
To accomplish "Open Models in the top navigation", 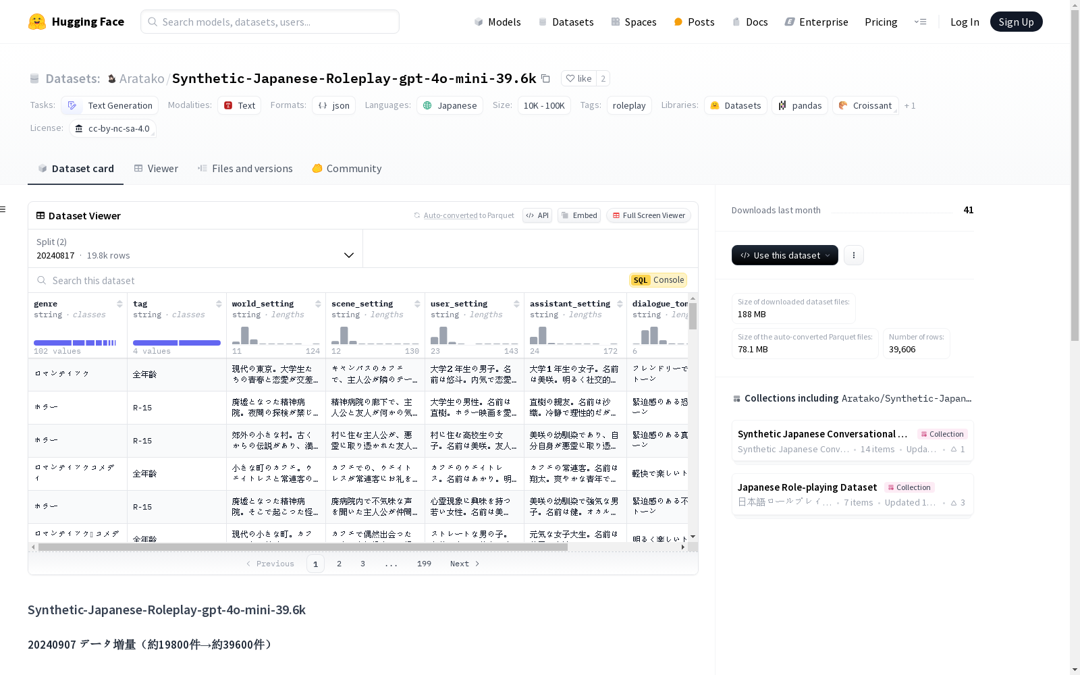I will click(497, 22).
